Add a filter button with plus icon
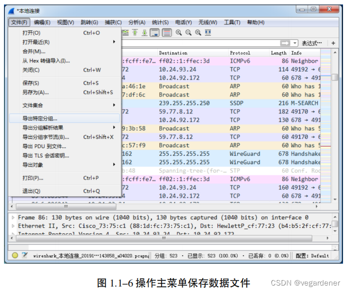 [333, 43]
